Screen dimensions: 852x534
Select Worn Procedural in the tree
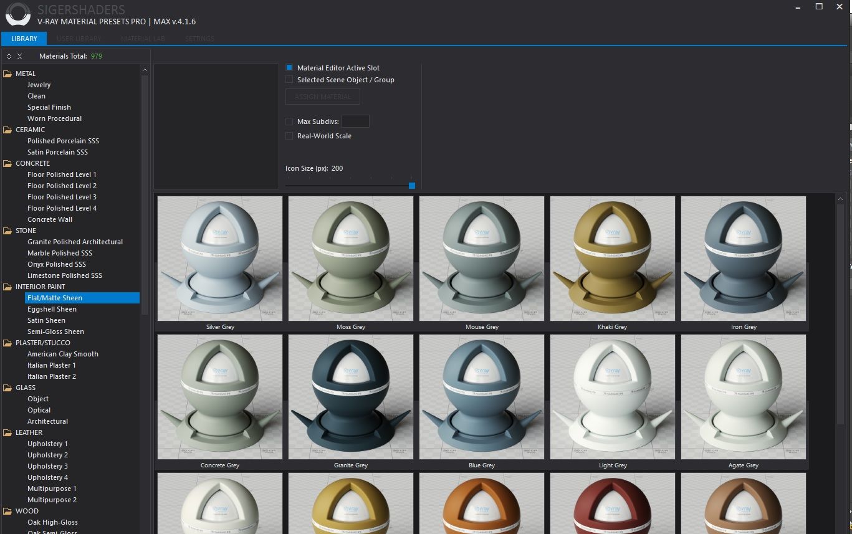click(54, 118)
